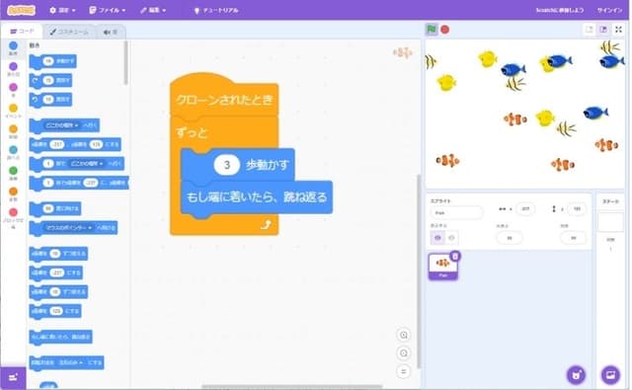
Task: Switch to the コスチューム (Costumes) tab
Action: [69, 32]
